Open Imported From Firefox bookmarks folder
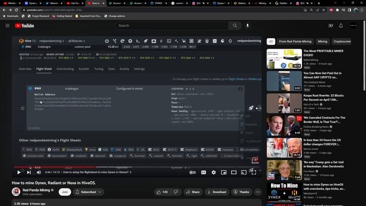Viewport: 366px width, 206px height. 88,16
